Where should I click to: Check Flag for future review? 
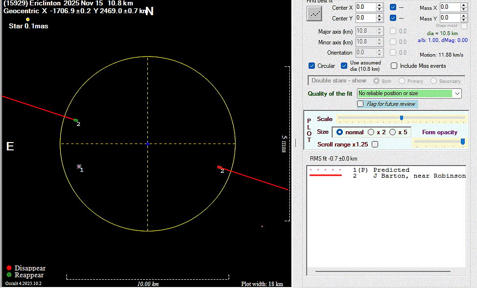click(x=360, y=104)
